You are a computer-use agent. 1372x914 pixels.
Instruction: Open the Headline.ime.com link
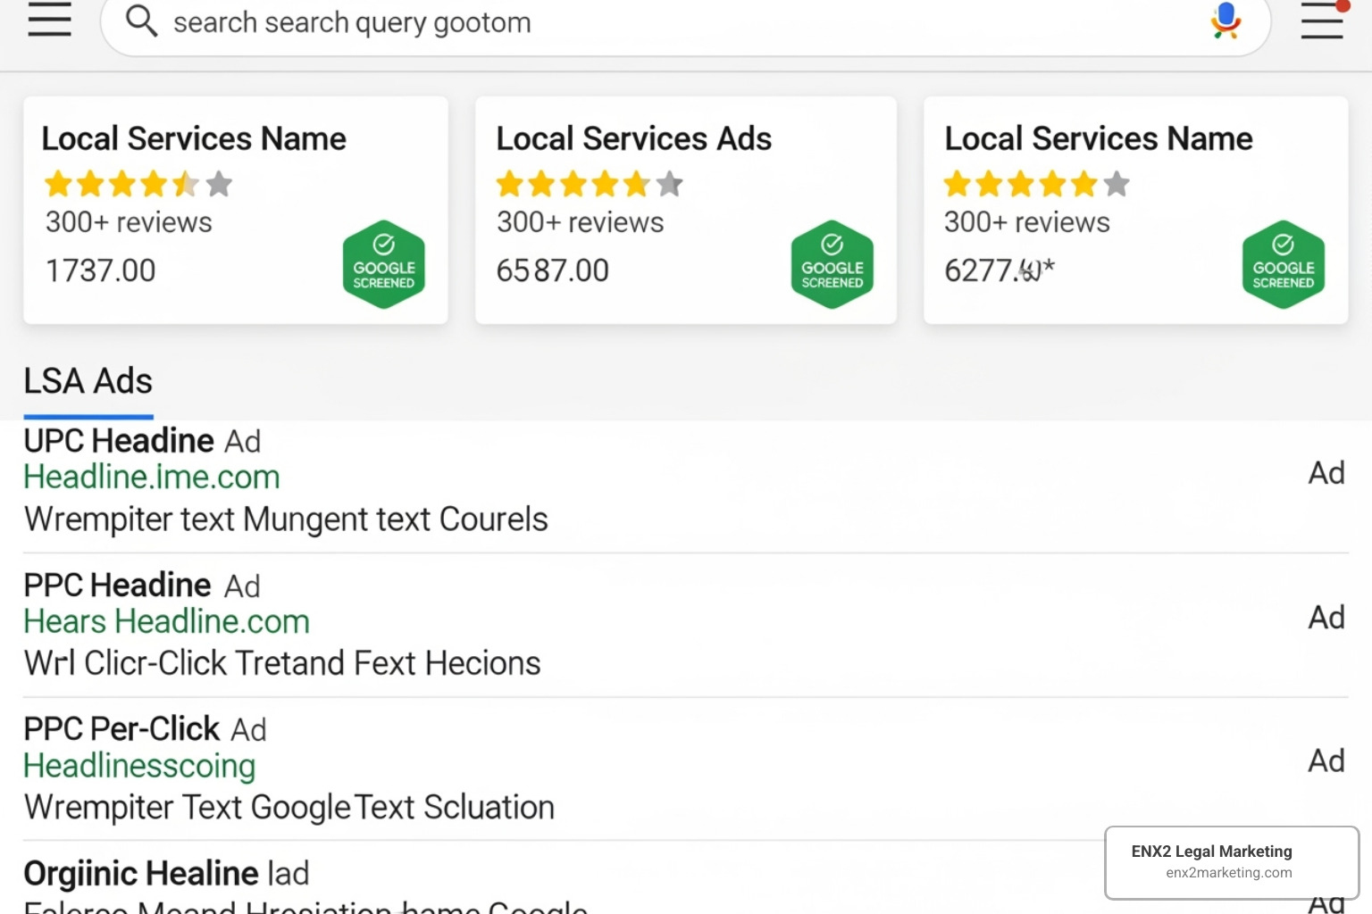click(151, 477)
